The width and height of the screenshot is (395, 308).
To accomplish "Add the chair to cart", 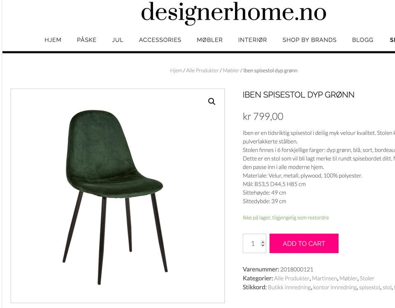I will [304, 243].
